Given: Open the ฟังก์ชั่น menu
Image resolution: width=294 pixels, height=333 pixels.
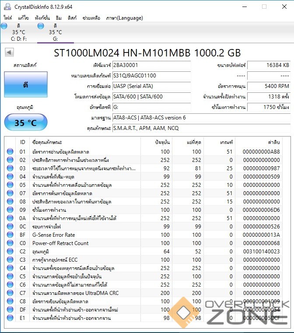Looking at the screenshot, I should pos(42,18).
